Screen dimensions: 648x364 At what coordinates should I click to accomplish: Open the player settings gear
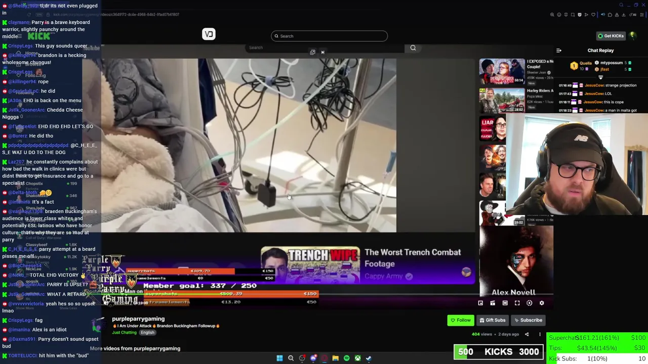542,303
